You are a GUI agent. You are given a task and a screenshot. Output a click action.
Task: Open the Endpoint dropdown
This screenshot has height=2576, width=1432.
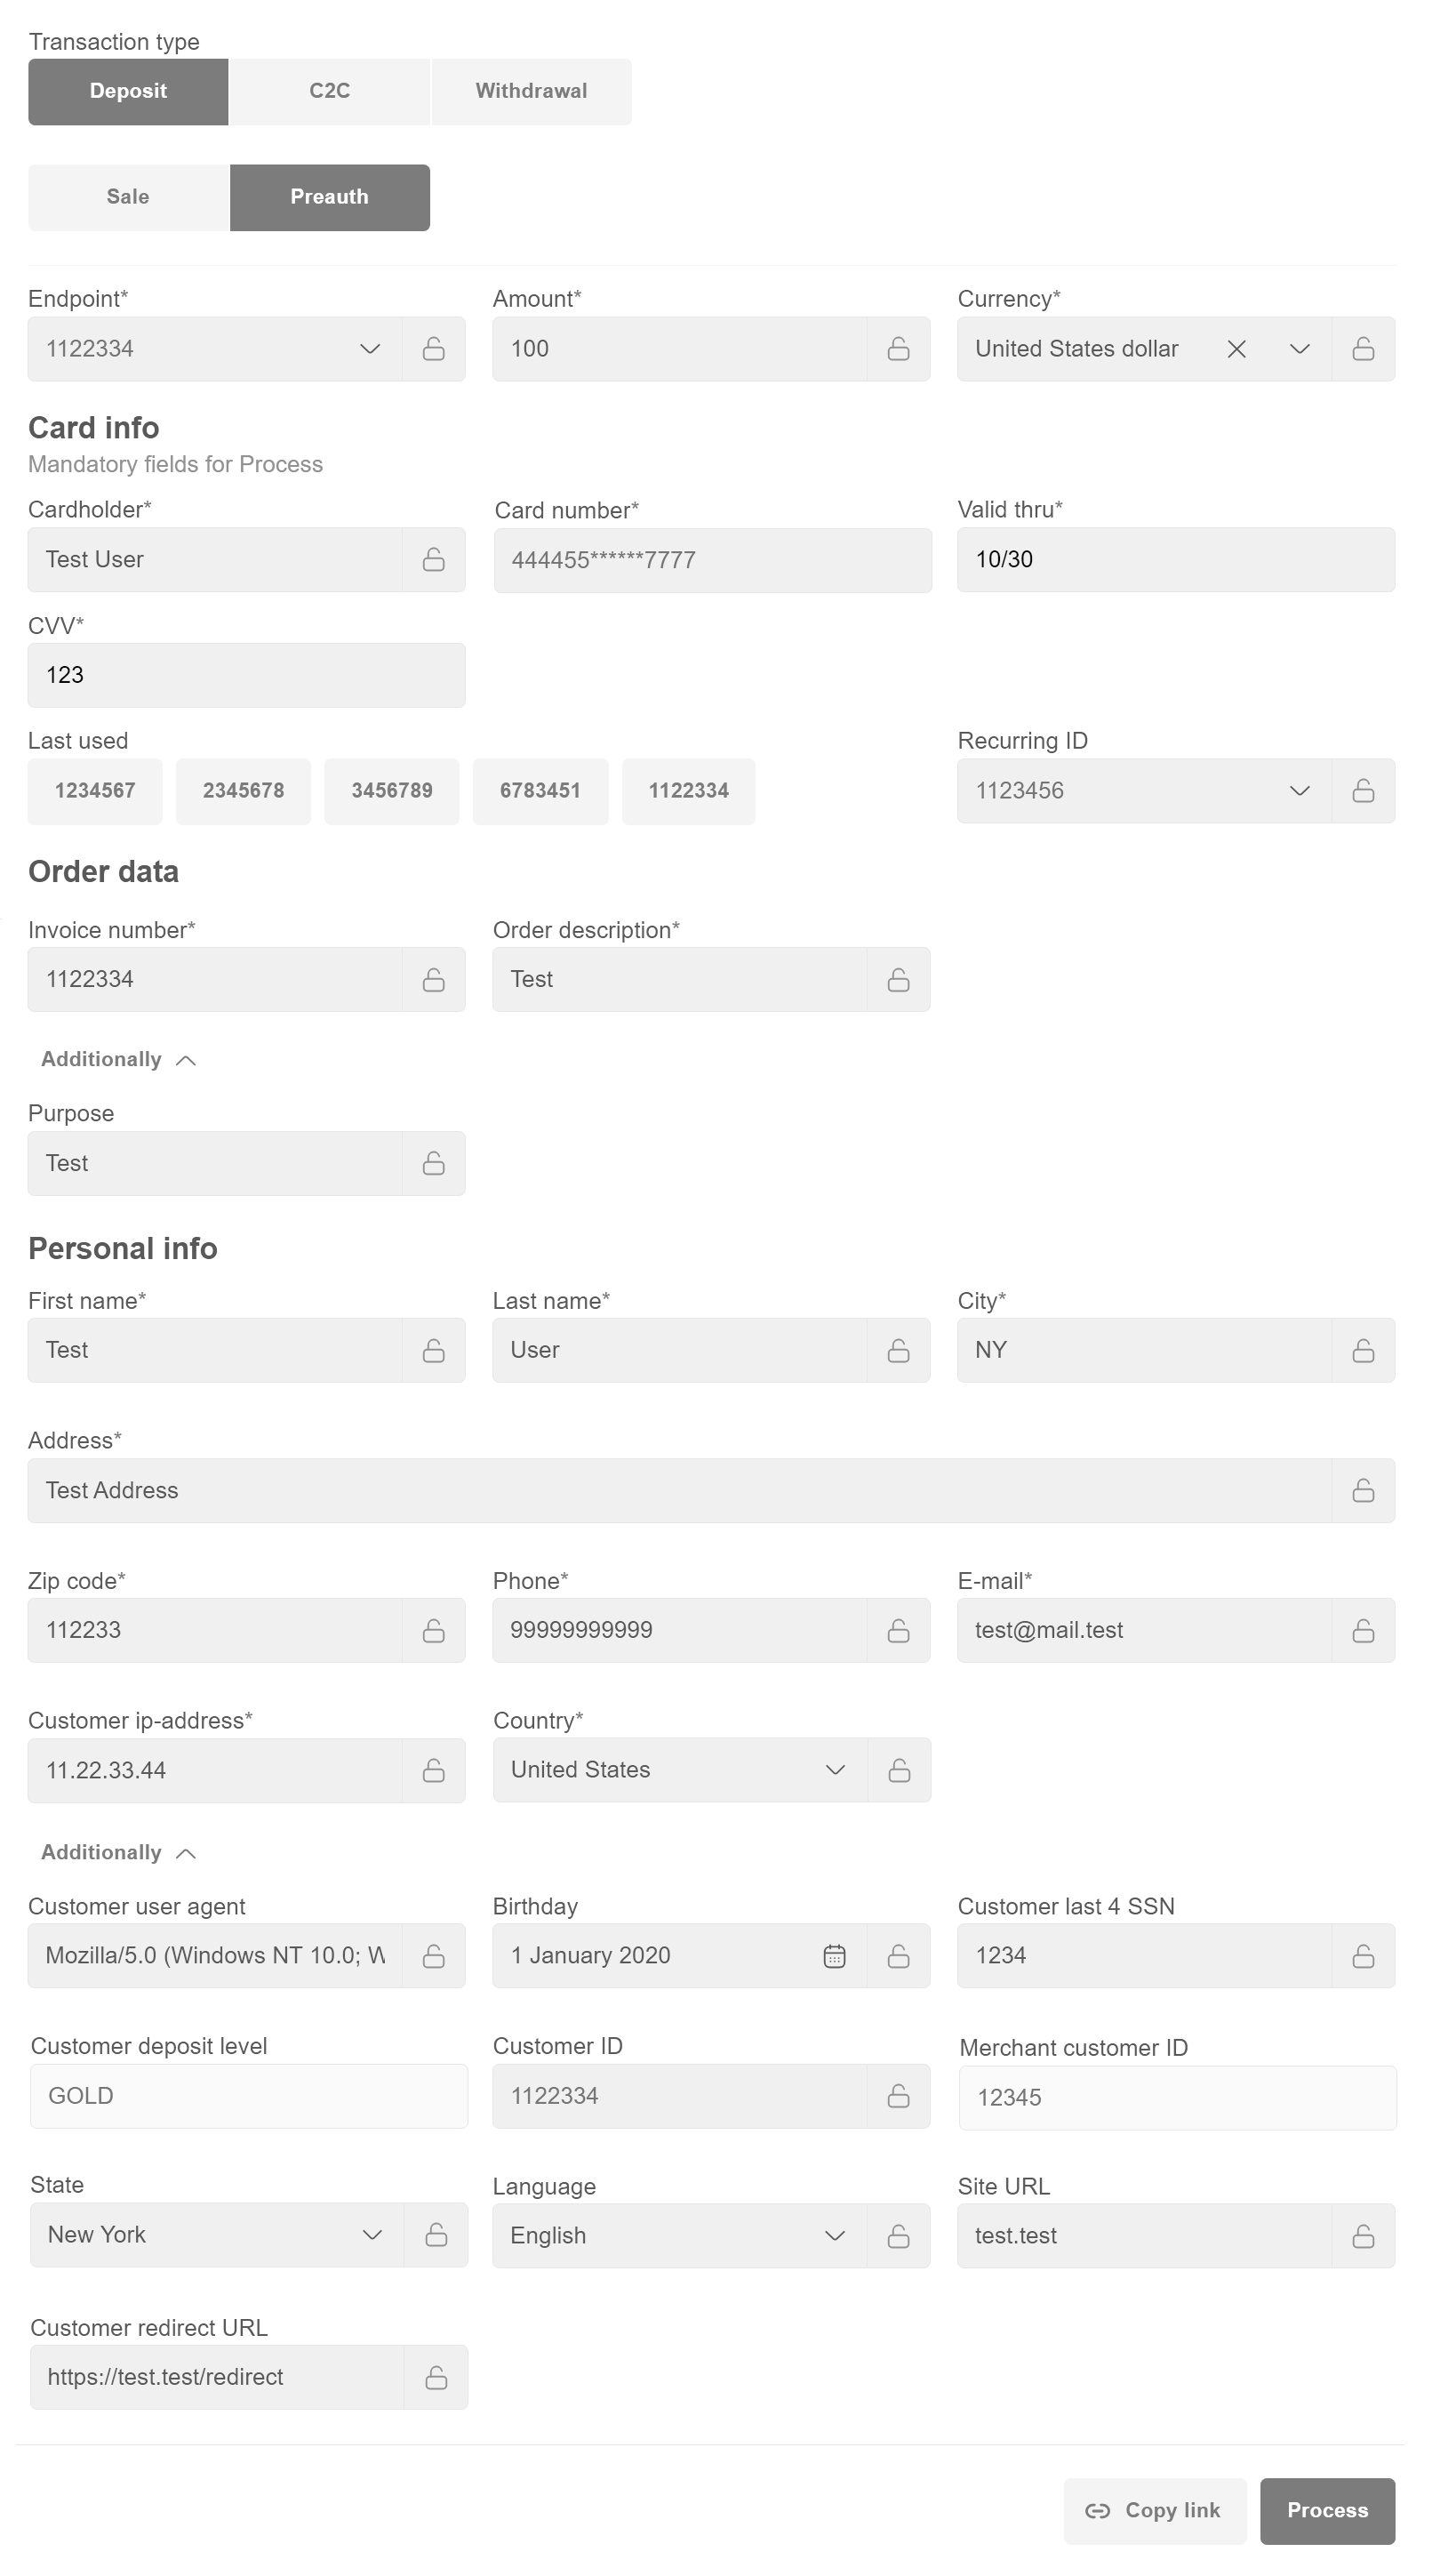click(x=369, y=349)
